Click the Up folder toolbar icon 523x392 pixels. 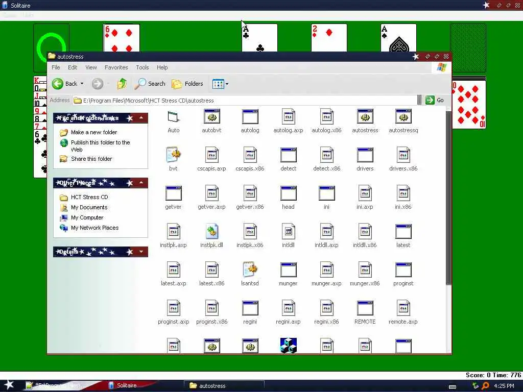click(x=122, y=84)
